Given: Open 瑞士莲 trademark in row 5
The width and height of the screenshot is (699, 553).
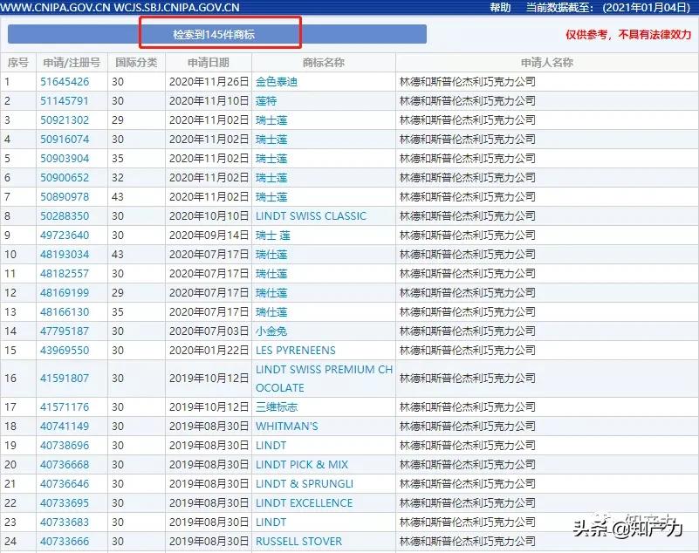Looking at the screenshot, I should [271, 158].
